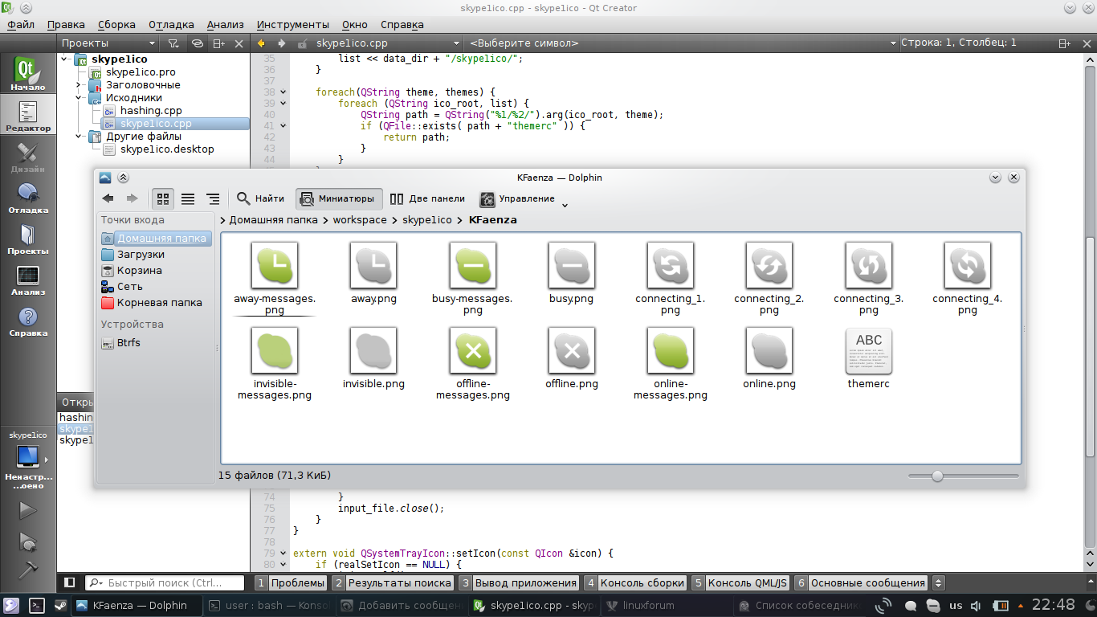The height and width of the screenshot is (617, 1097).
Task: Open Проблемы output pane
Action: click(290, 583)
